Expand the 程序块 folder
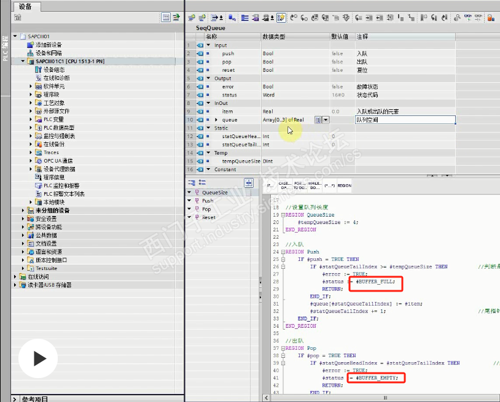This screenshot has height=402, width=500. point(31,95)
